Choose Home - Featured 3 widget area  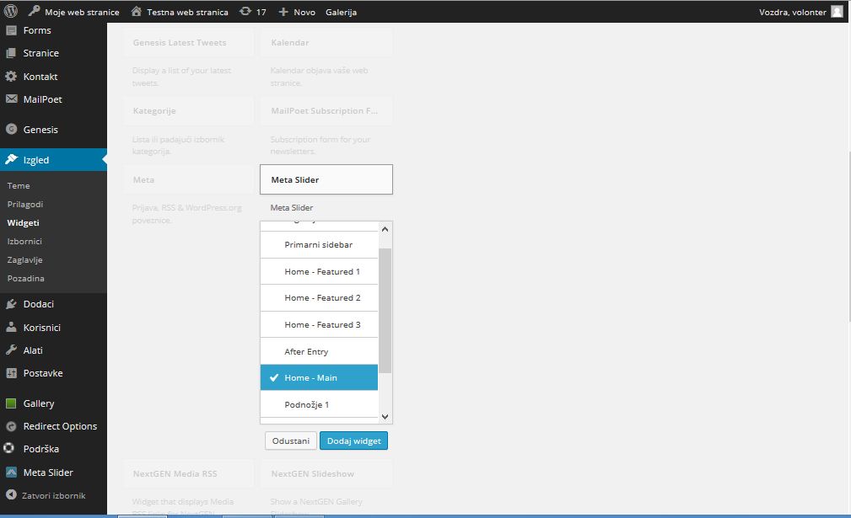[319, 324]
